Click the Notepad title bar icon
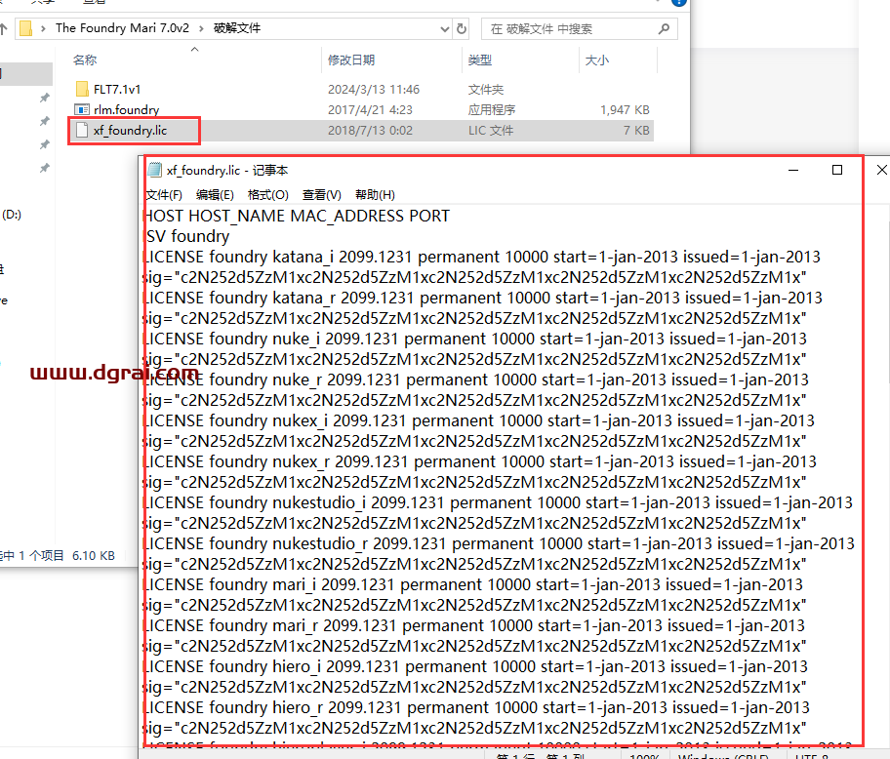890x759 pixels. (x=154, y=170)
